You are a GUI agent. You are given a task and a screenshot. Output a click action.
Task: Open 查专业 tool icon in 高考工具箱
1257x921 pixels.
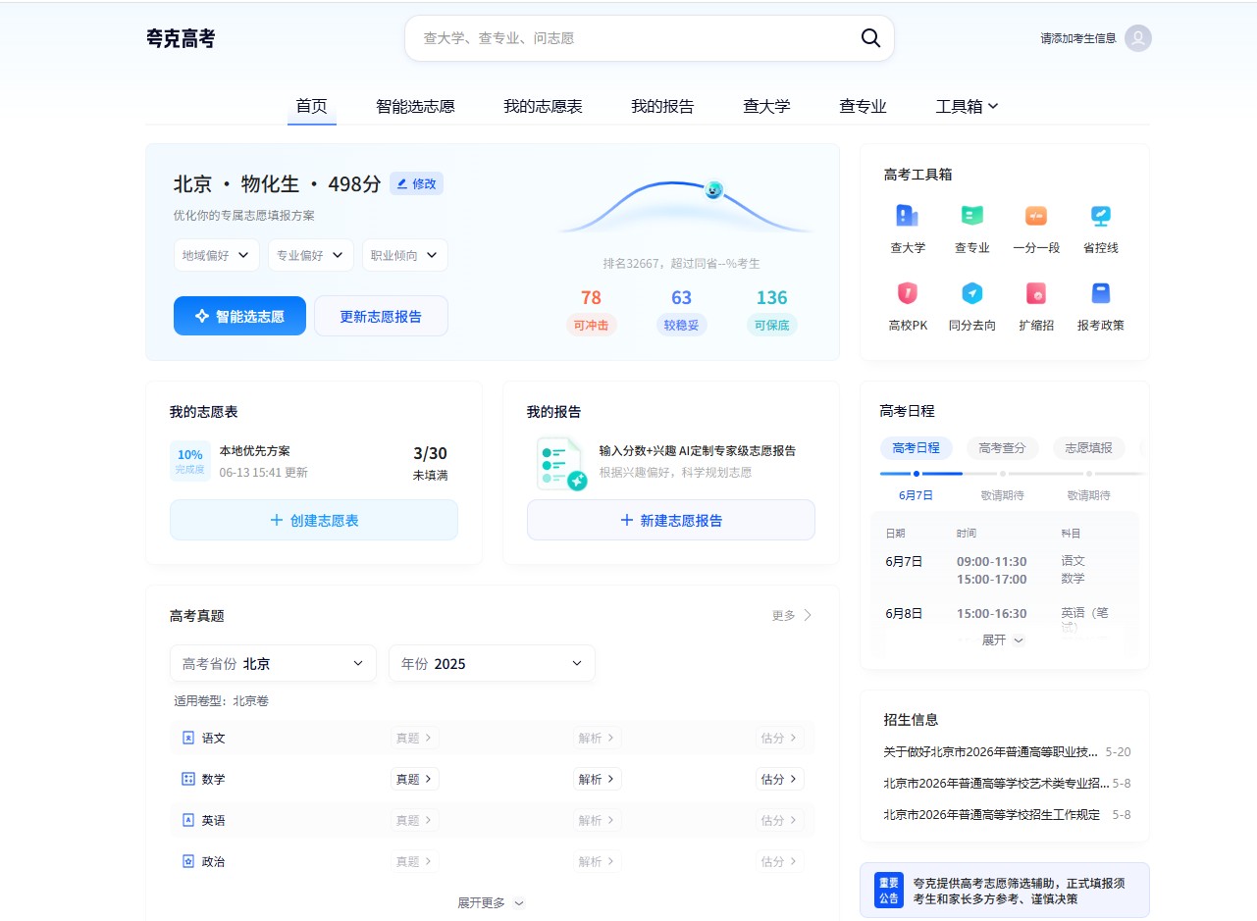972,216
